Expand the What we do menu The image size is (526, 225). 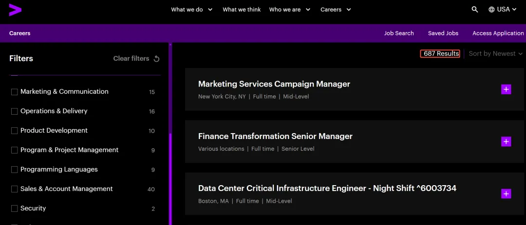point(191,9)
